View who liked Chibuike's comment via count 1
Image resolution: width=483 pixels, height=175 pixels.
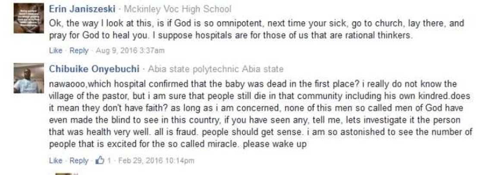109,160
